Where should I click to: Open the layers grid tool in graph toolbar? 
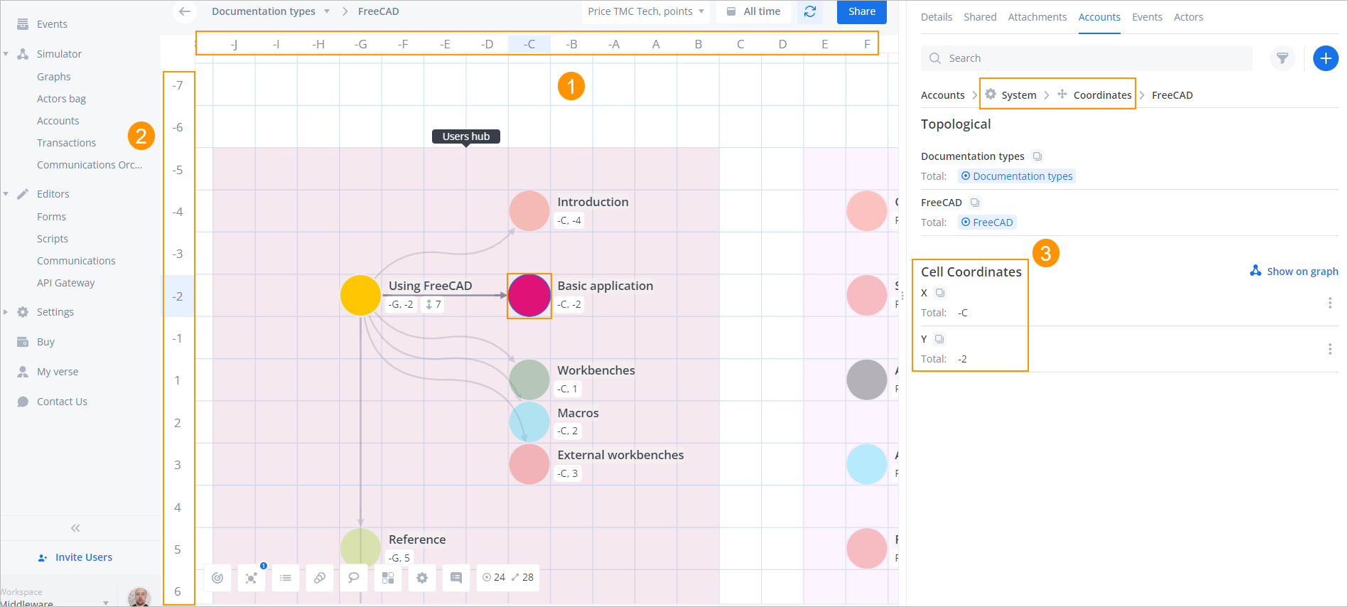point(388,578)
